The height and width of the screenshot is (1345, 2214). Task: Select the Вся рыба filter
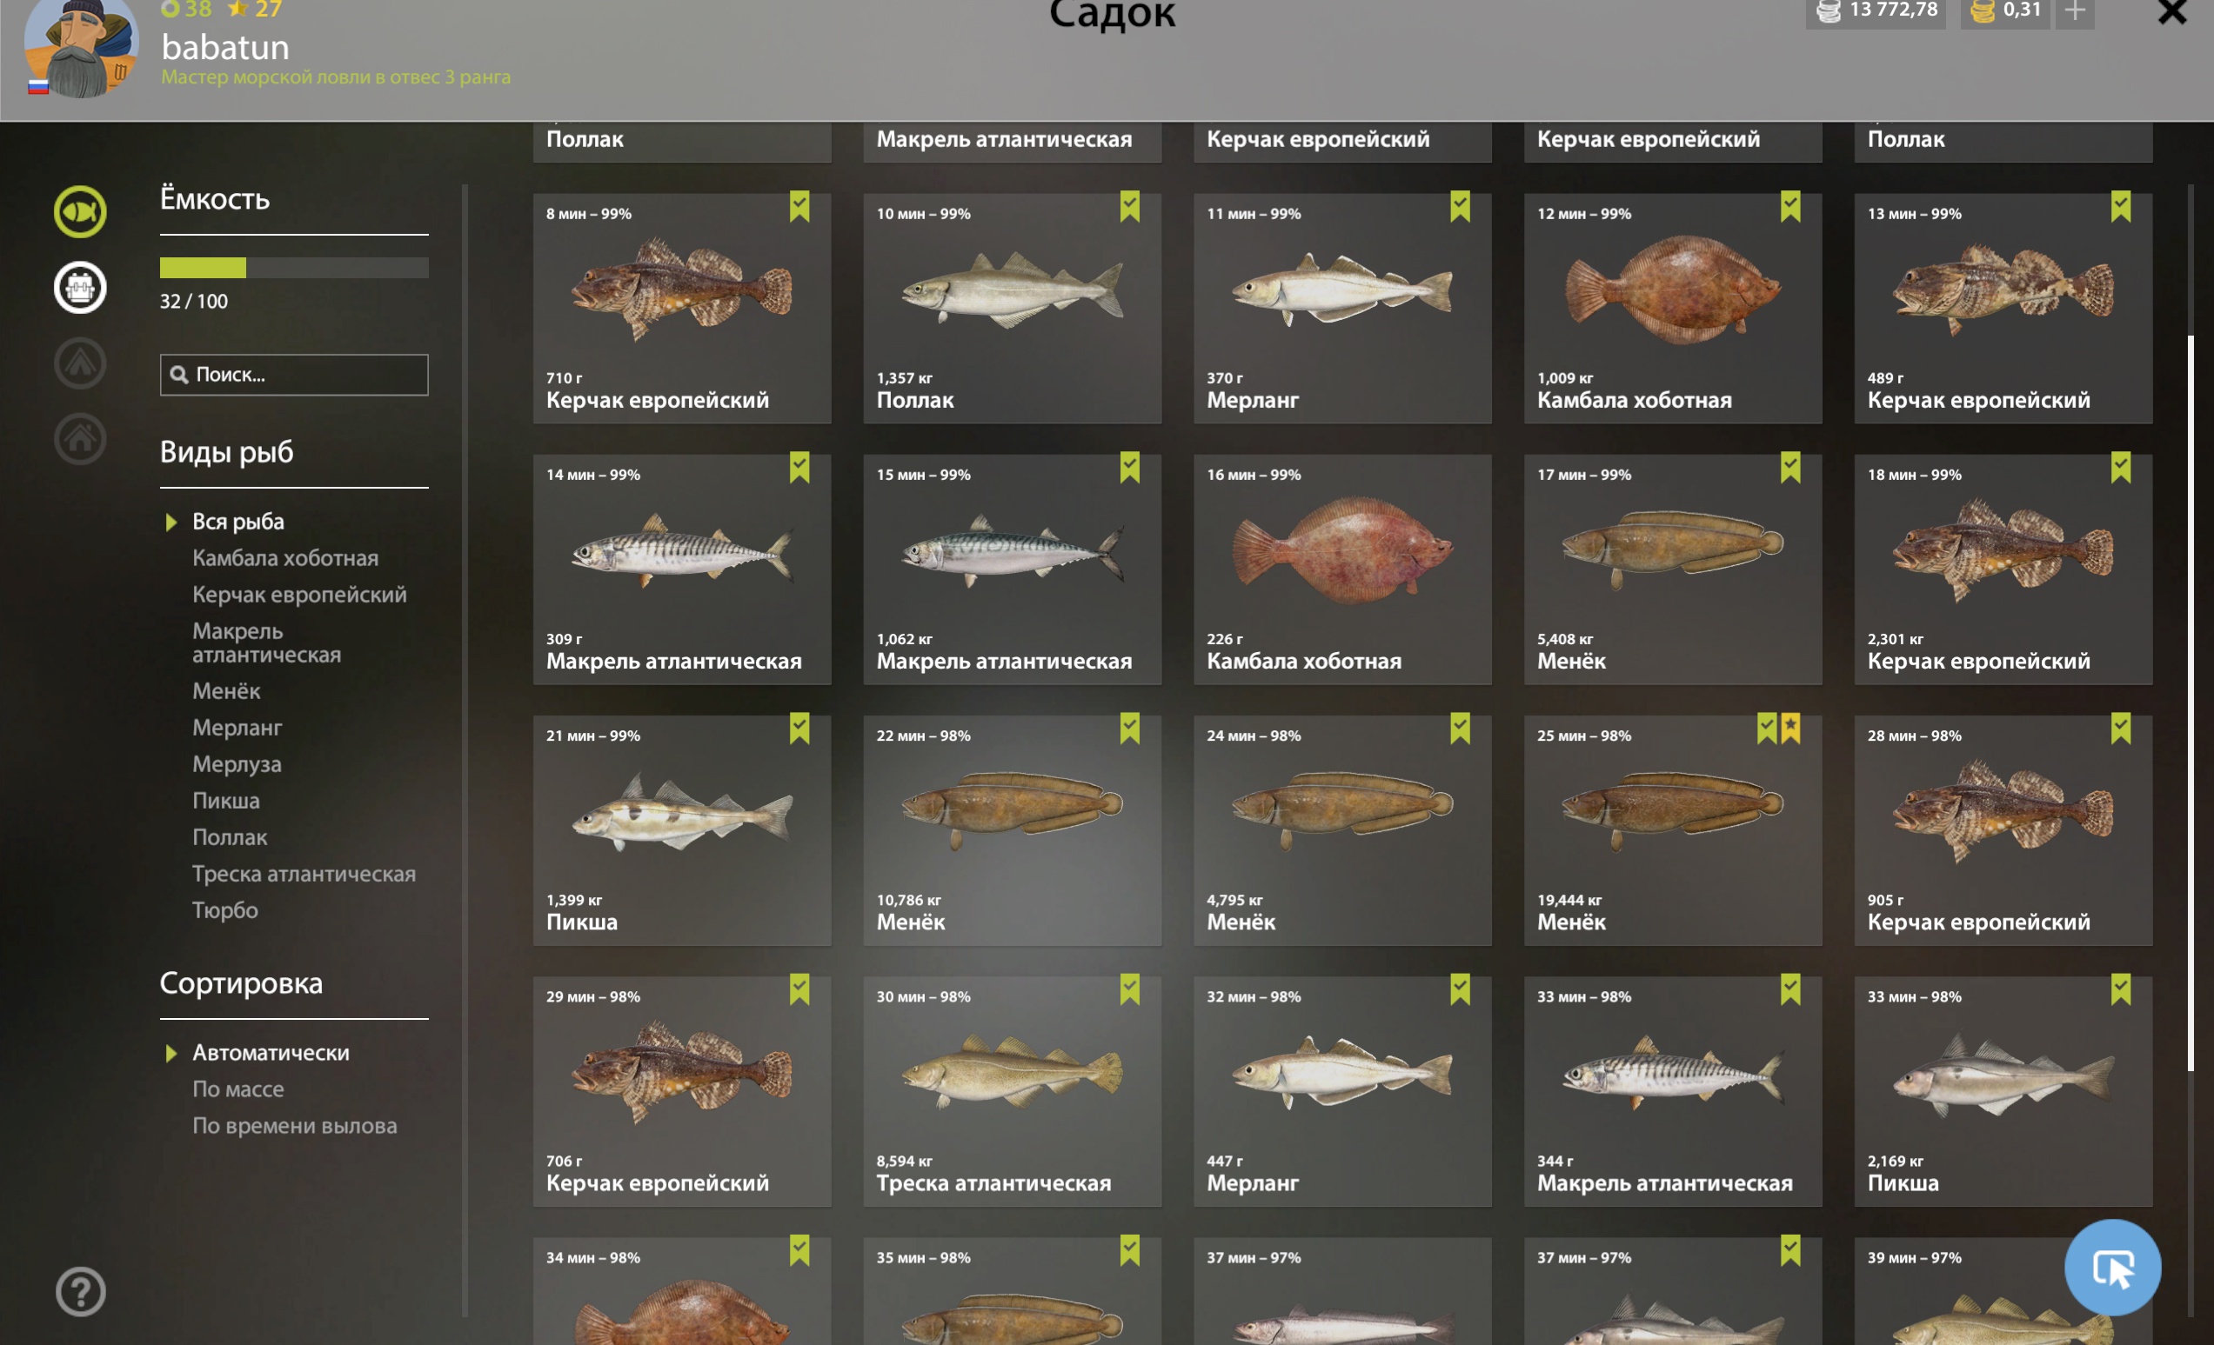point(238,522)
